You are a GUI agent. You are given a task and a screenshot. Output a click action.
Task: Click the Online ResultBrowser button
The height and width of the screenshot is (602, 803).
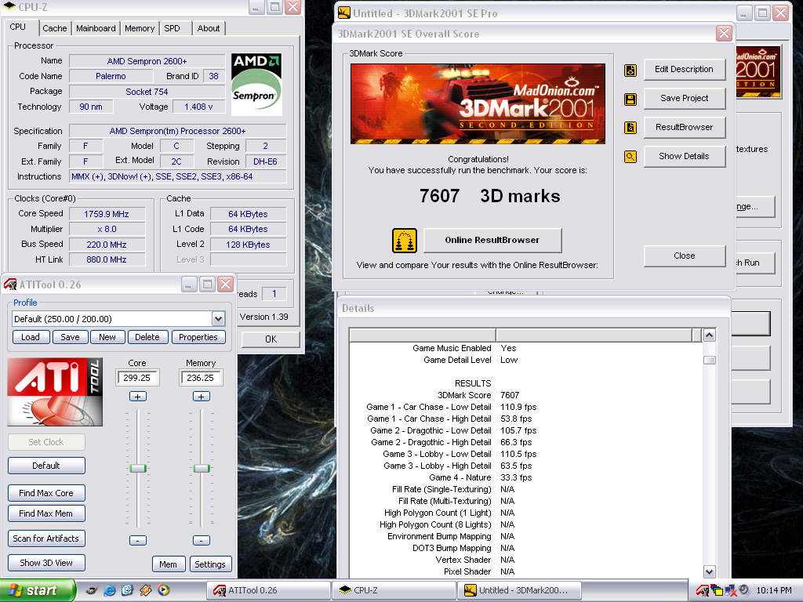point(492,240)
